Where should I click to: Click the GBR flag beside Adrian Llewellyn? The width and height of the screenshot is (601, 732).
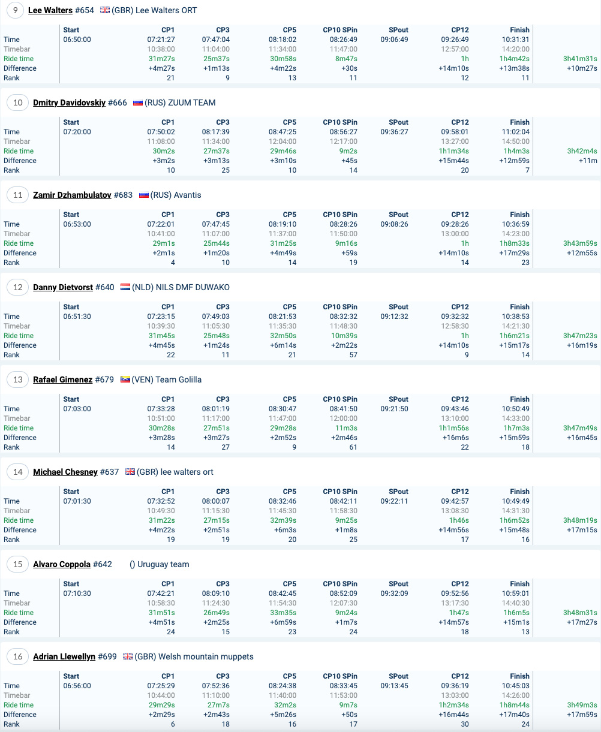coord(128,656)
